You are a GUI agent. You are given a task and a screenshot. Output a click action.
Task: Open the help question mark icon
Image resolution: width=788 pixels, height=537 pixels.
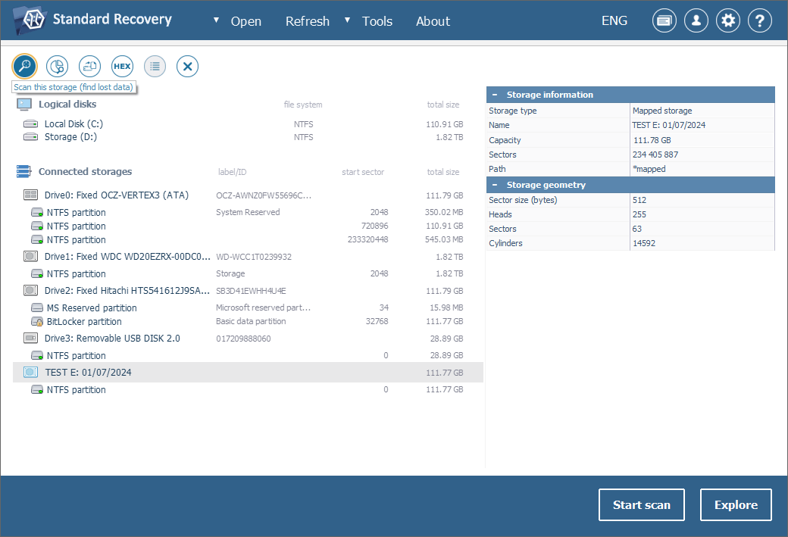pyautogui.click(x=760, y=20)
